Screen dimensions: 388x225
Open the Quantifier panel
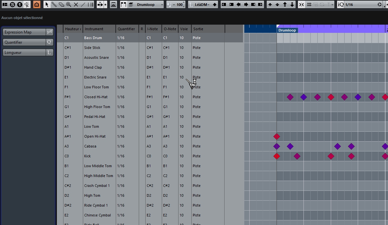point(23,42)
